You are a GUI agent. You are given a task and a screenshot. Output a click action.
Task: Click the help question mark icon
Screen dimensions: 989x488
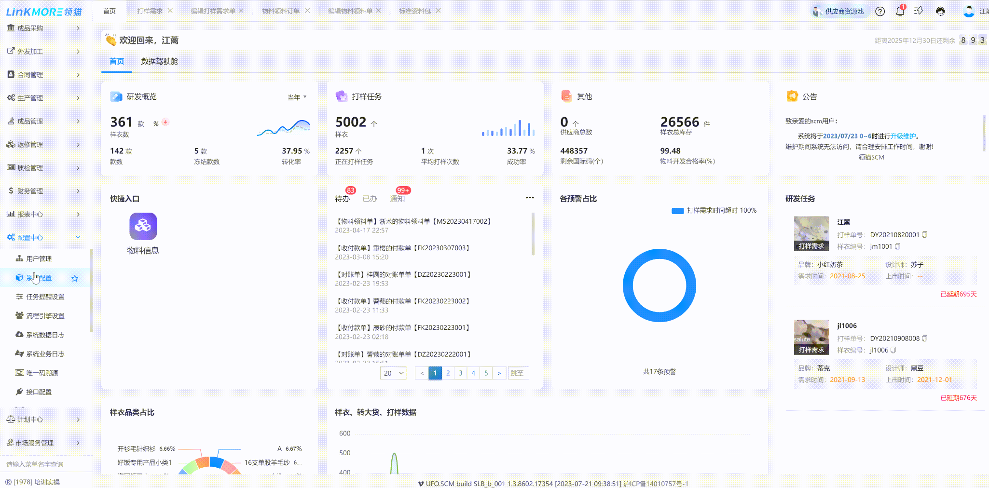click(x=880, y=11)
